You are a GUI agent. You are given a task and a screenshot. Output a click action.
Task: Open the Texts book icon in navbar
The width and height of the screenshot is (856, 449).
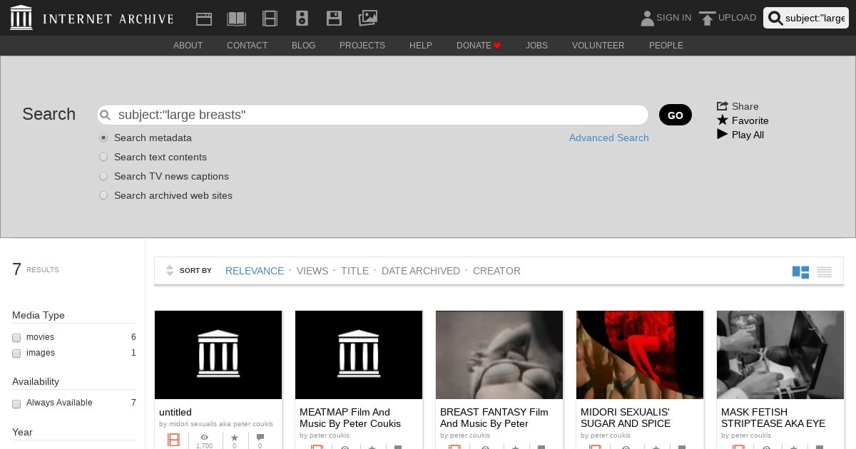(x=236, y=19)
